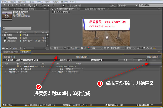The width and height of the screenshot is (163, 108).
Task: Toggle the always preview this view button
Action: (x=51, y=48)
